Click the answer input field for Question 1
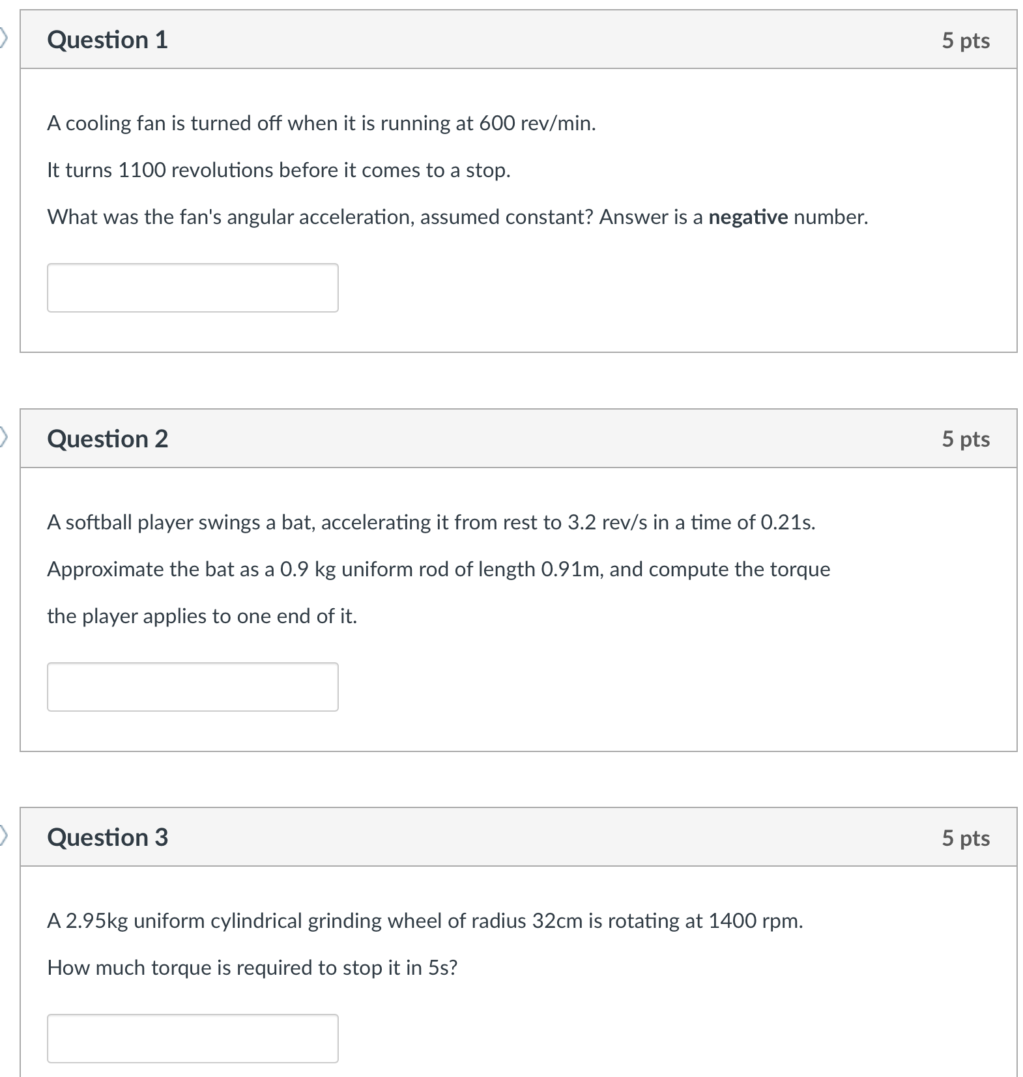The height and width of the screenshot is (1077, 1023). tap(192, 287)
